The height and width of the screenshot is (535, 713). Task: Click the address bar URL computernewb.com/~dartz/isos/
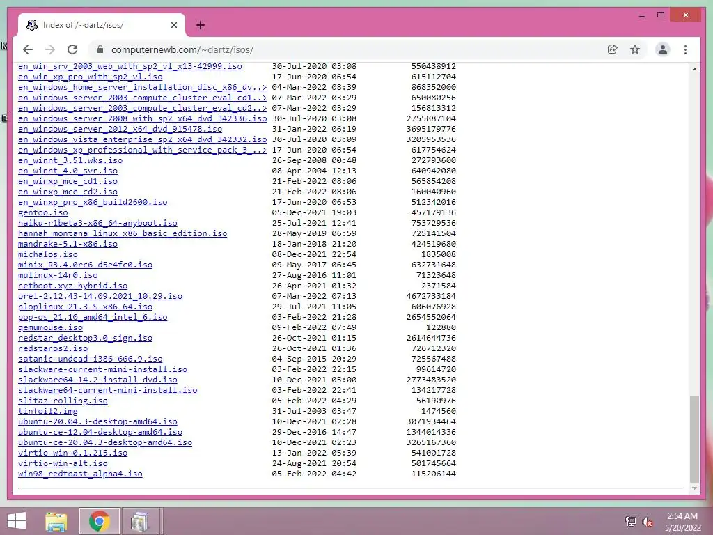coord(182,49)
